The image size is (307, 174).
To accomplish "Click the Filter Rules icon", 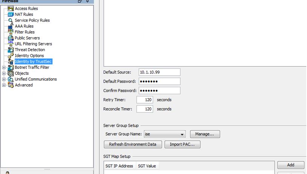I will click(11, 32).
